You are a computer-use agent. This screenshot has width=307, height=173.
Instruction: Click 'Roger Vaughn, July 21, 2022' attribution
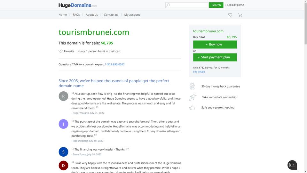click(88, 113)
